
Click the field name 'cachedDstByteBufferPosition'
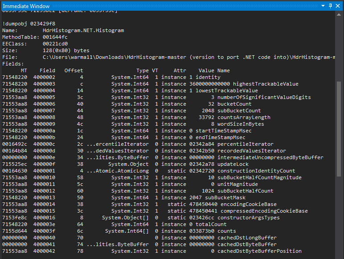(x=259, y=251)
